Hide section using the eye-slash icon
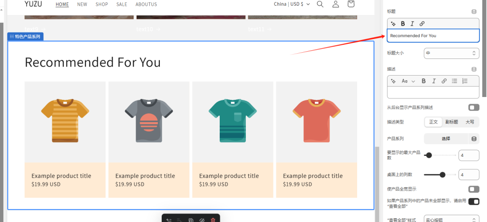The width and height of the screenshot is (487, 222). click(x=202, y=220)
